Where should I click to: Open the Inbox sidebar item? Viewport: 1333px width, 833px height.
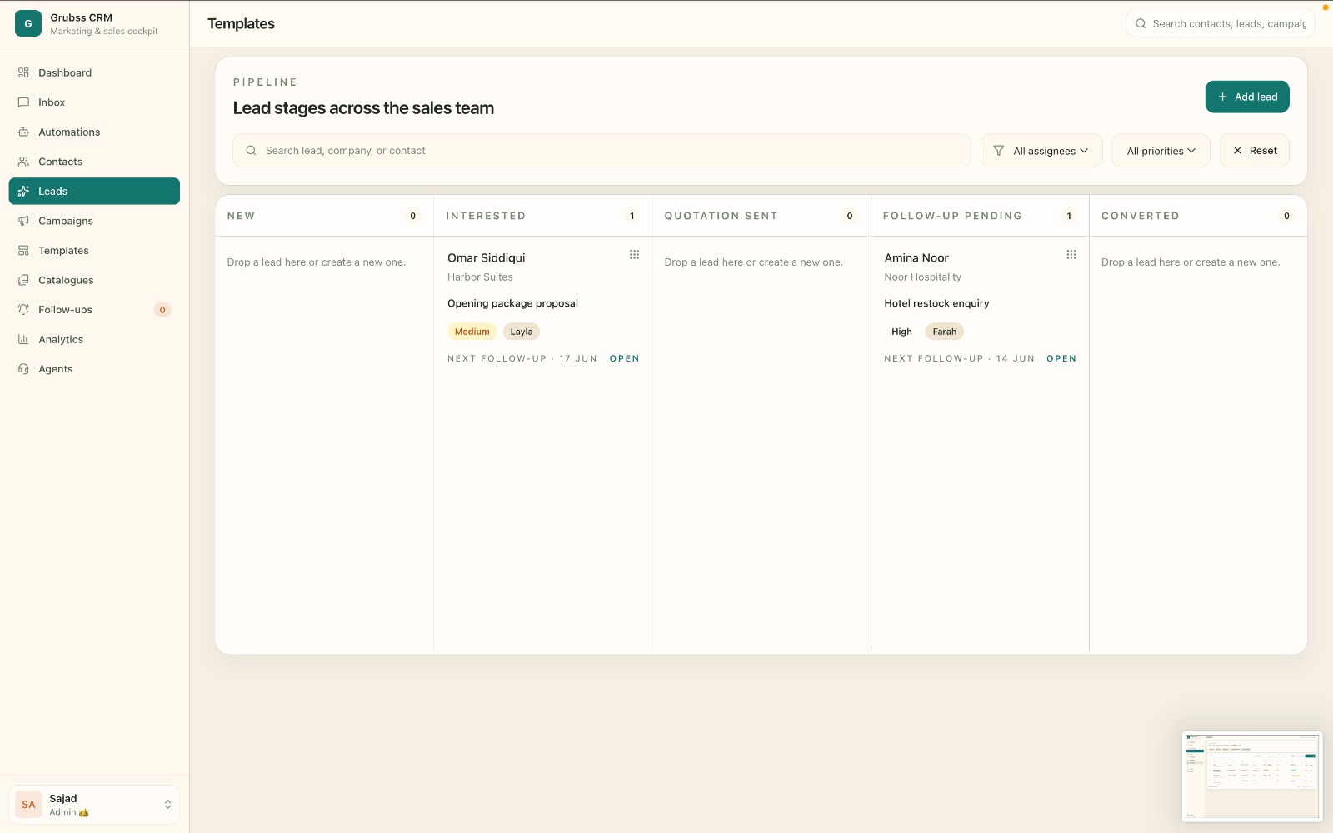(94, 102)
